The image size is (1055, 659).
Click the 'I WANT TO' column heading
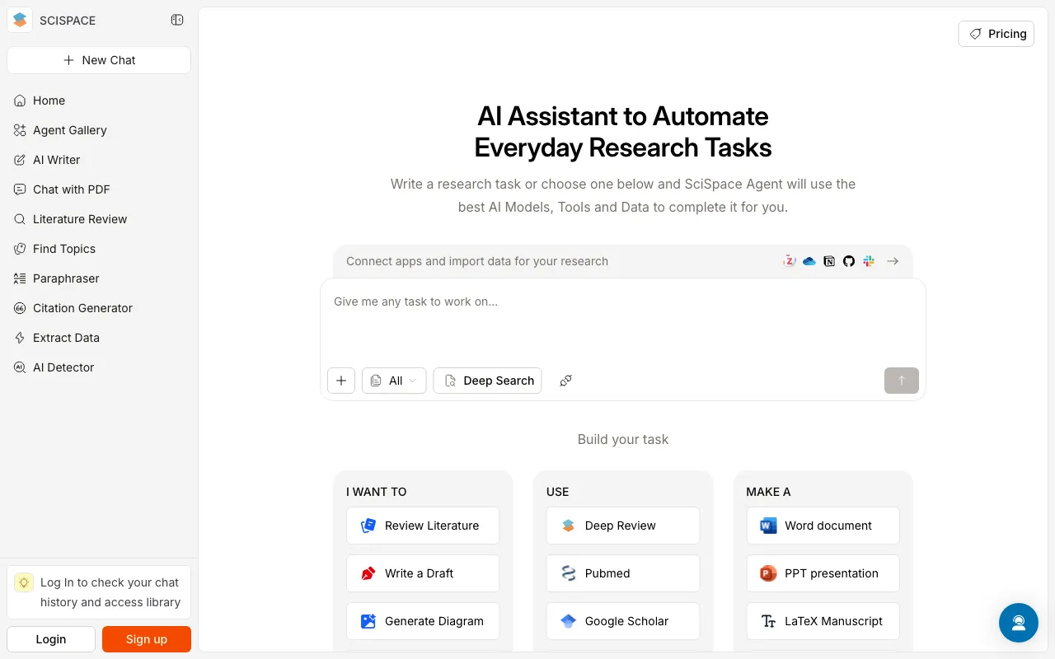[x=377, y=492]
